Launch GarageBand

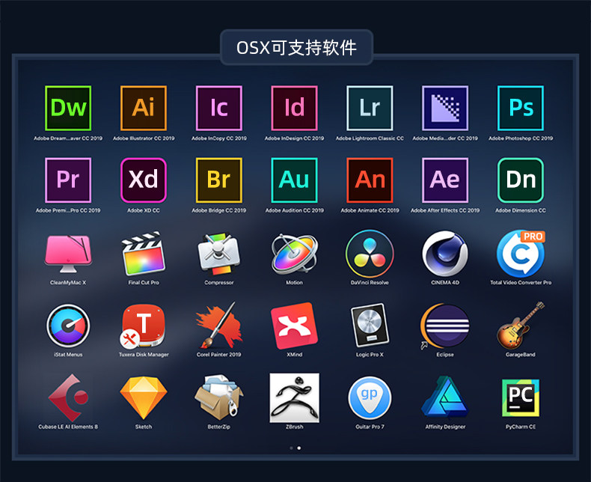(x=521, y=325)
